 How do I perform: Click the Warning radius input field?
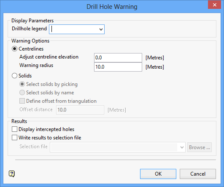[118, 67]
